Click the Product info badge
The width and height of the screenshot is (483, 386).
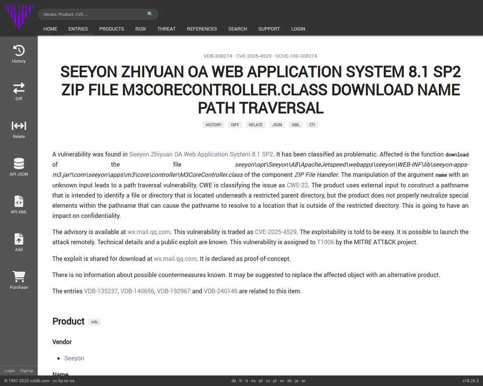pos(94,322)
